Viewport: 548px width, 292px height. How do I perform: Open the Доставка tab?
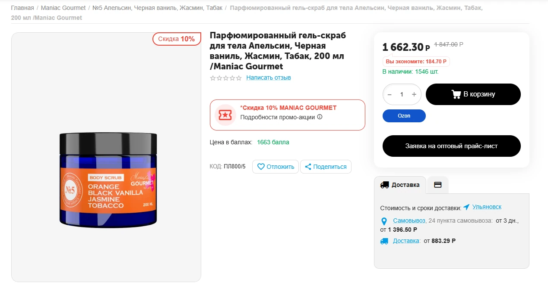(x=400, y=185)
